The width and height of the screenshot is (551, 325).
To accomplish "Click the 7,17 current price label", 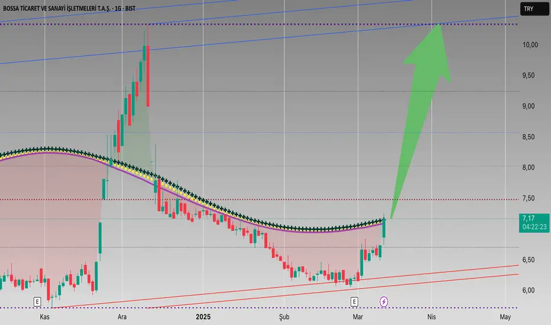I will (528, 218).
